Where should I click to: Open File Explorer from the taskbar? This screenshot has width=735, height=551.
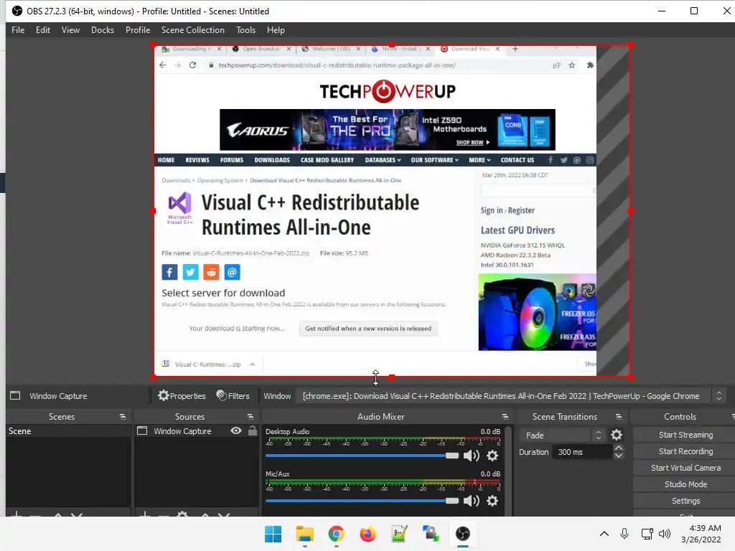coord(304,534)
